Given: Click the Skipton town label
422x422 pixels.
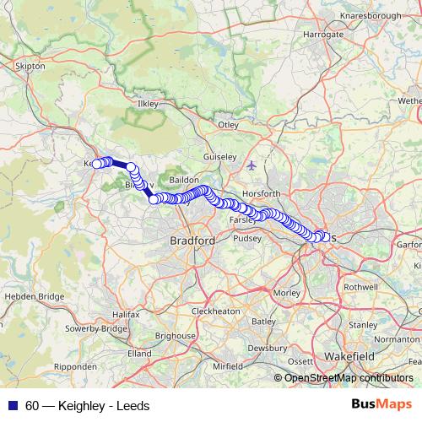Looking at the screenshot, I should 30,66.
